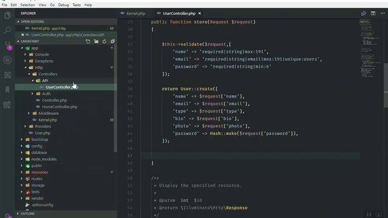Open Controller.php in the file tree
This screenshot has height=218, width=388.
tap(55, 101)
